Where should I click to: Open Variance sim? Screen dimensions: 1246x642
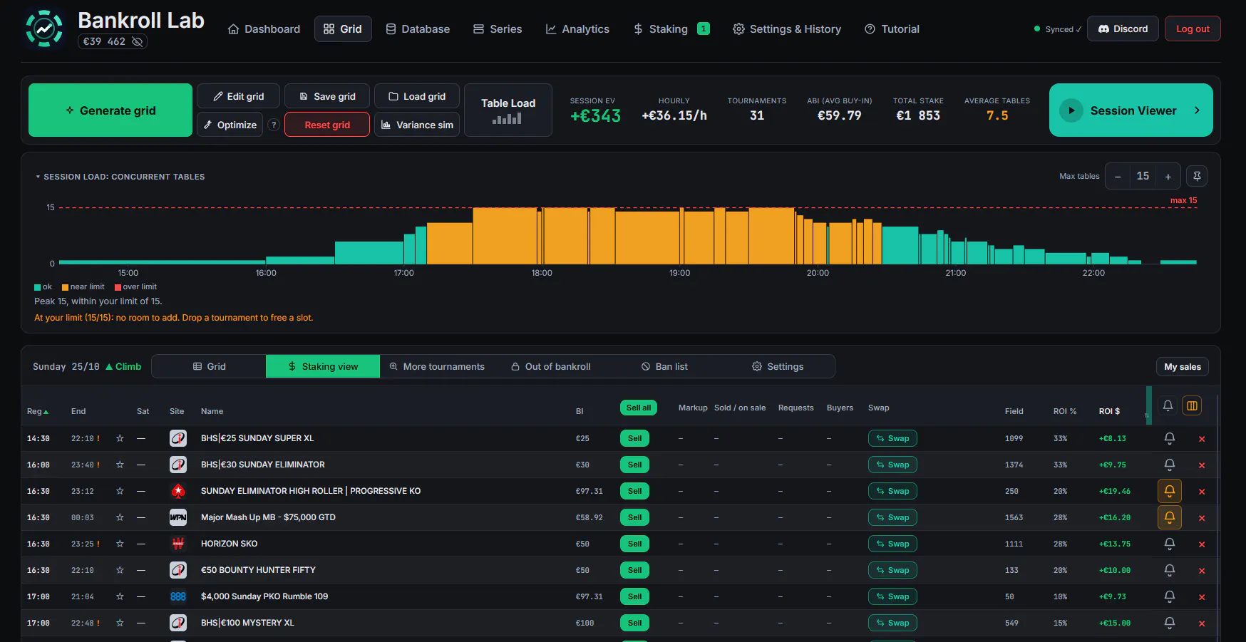[417, 125]
